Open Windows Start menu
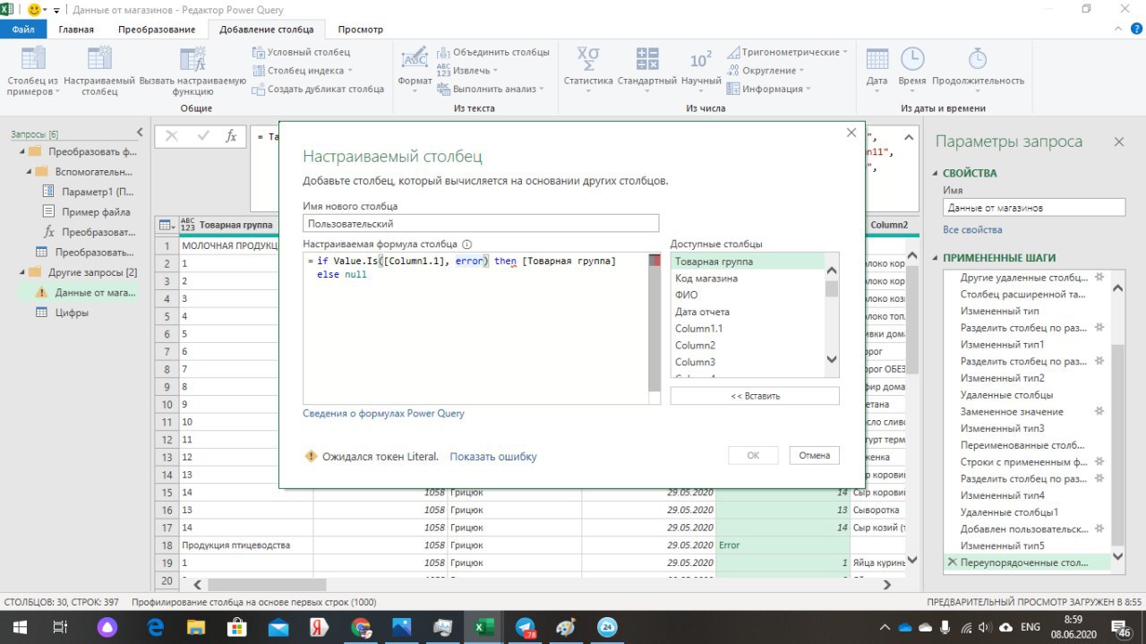This screenshot has height=644, width=1146. click(19, 627)
